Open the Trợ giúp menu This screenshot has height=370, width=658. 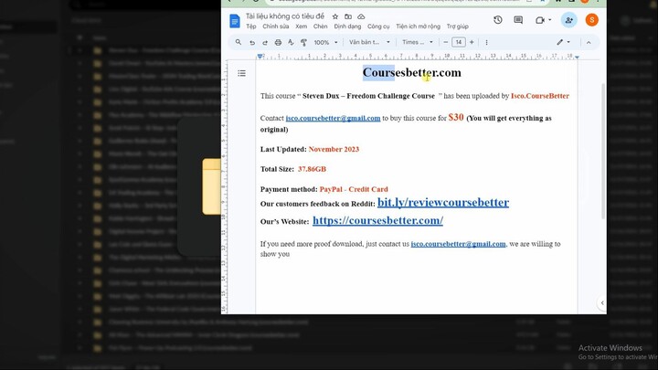coord(458,26)
